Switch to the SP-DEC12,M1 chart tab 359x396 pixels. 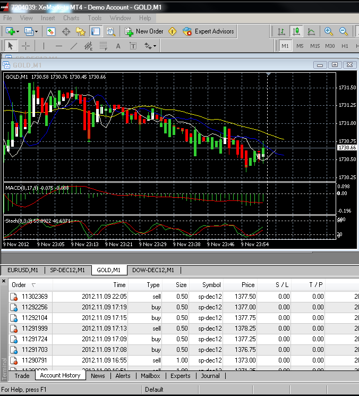click(67, 270)
